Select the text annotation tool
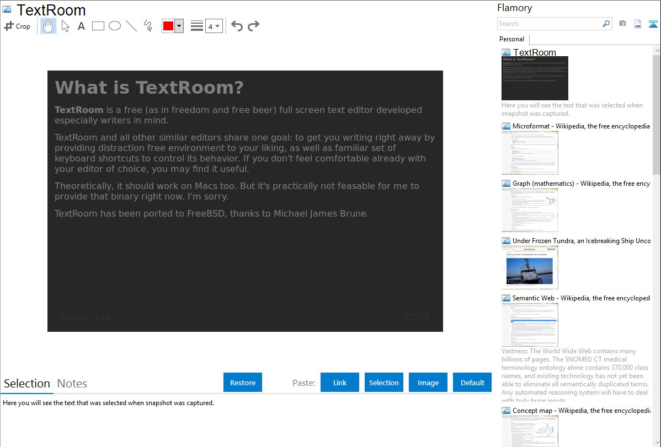This screenshot has height=447, width=661. [x=81, y=26]
